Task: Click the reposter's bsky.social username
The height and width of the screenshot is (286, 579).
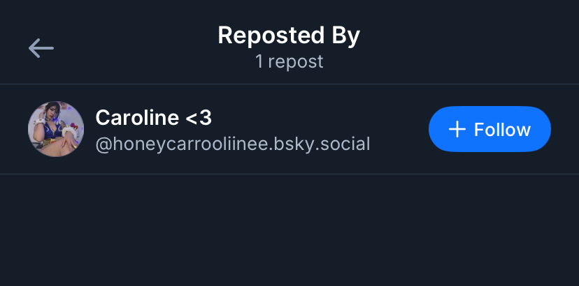Action: (x=232, y=144)
